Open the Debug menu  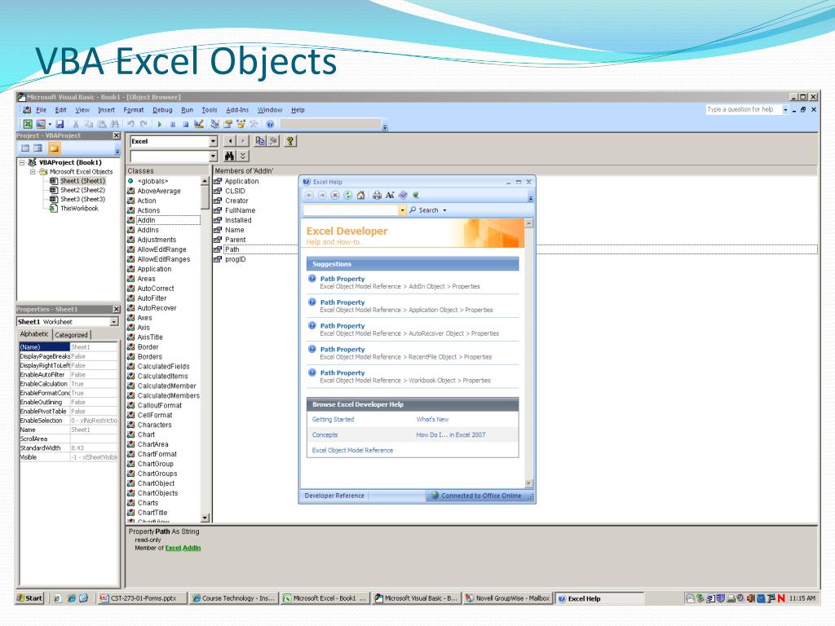162,110
